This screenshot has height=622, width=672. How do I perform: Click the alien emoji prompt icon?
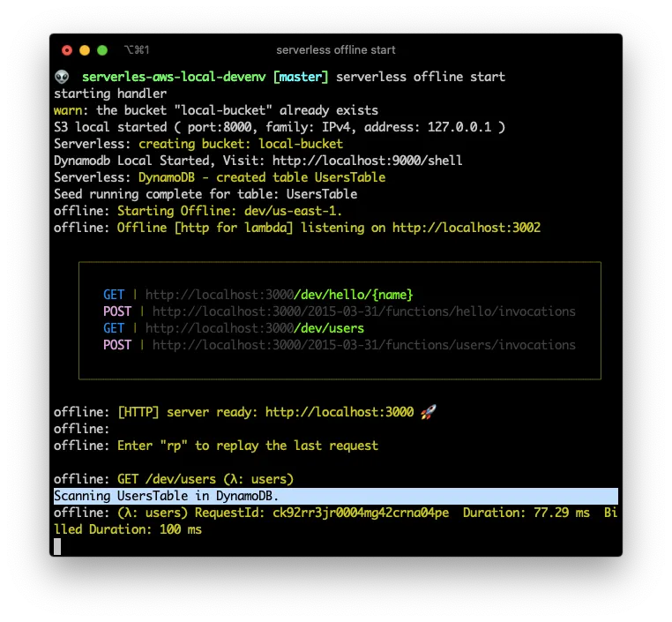coord(62,77)
